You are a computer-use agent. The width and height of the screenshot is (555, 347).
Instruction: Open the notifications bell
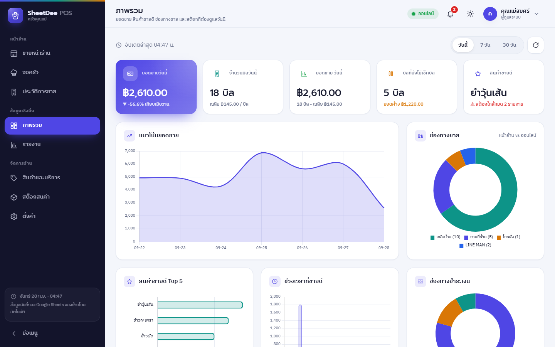click(x=450, y=14)
